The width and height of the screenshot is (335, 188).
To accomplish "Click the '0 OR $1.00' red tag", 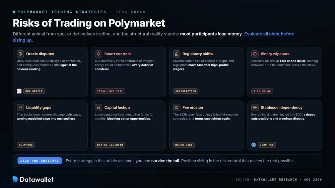I will (262, 91).
